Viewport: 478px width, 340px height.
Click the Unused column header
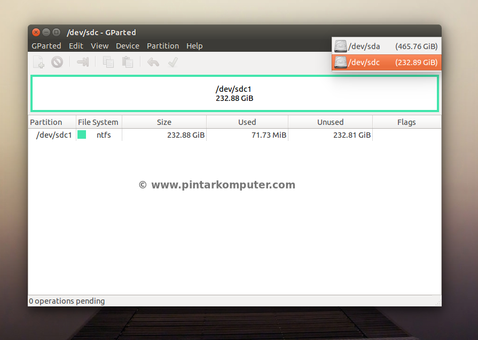click(330, 122)
